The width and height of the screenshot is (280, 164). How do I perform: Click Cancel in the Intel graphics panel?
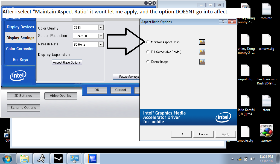tap(121, 90)
